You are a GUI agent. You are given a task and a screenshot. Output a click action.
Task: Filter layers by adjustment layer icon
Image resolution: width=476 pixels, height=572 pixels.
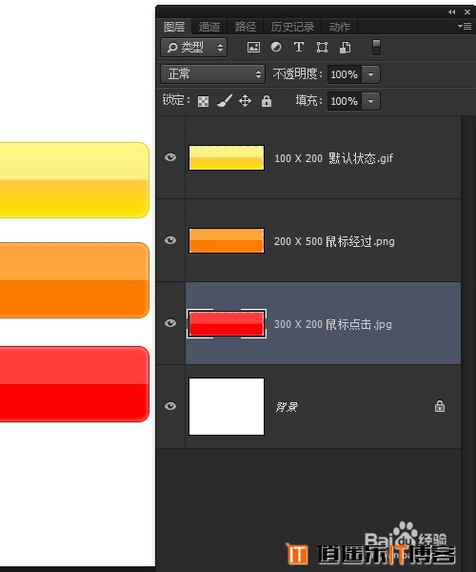(276, 47)
